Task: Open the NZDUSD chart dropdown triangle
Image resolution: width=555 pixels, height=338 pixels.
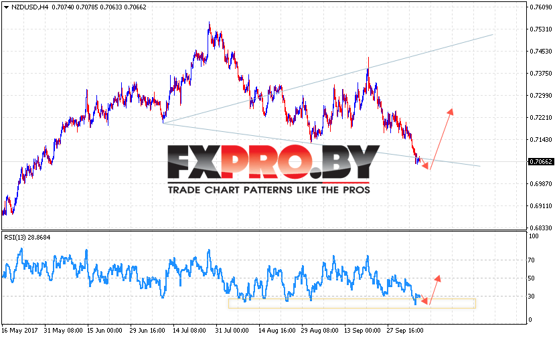Action: 5,7
